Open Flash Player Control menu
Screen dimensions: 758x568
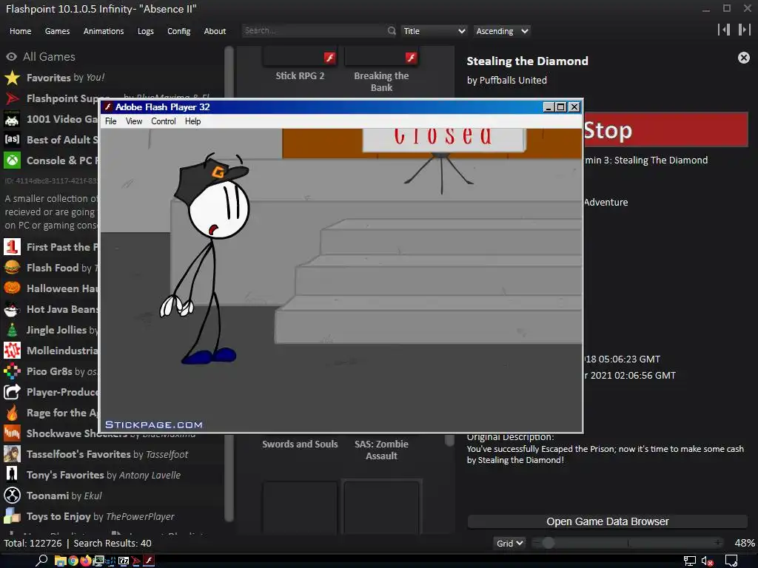tap(164, 121)
